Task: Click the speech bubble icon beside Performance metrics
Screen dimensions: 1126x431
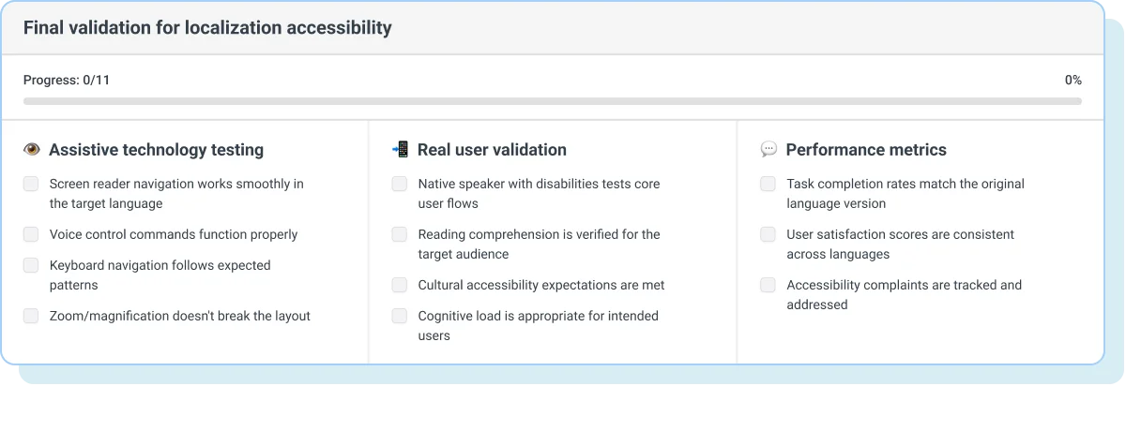Action: tap(768, 150)
